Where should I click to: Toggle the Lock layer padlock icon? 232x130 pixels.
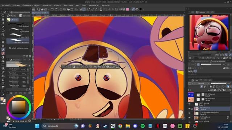(211, 87)
